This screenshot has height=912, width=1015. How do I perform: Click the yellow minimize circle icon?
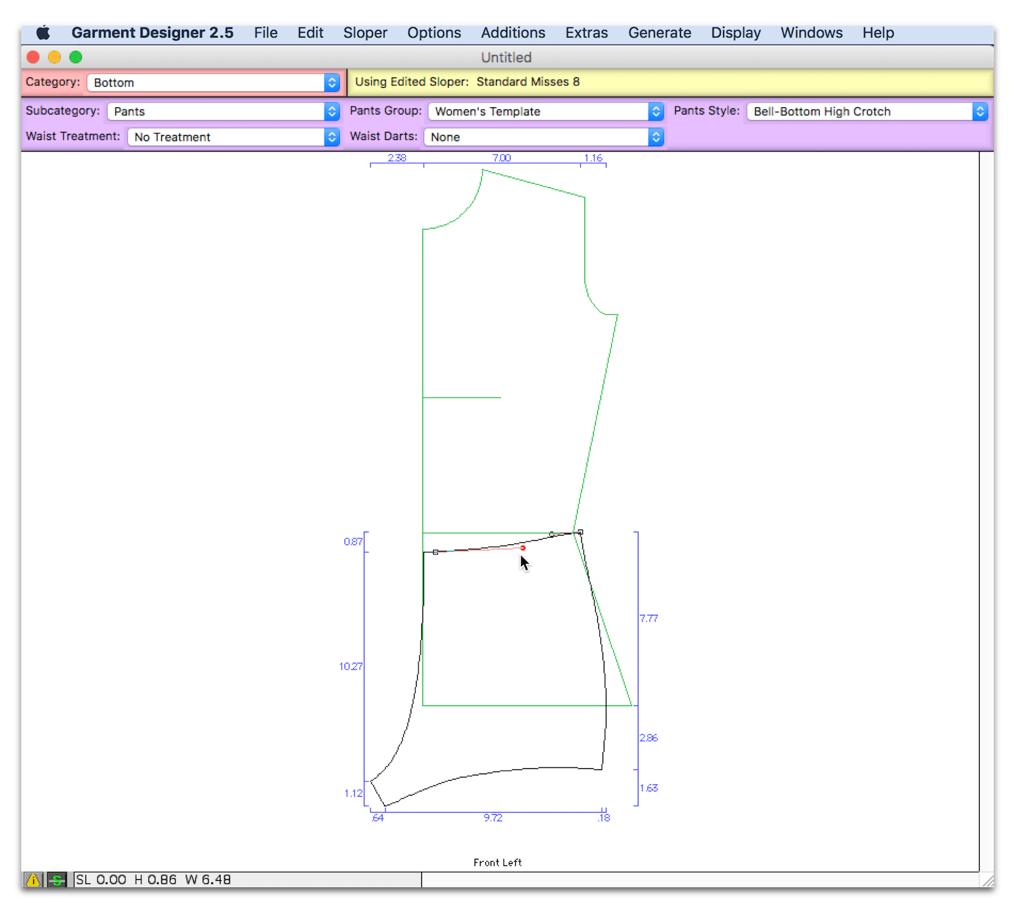point(54,57)
